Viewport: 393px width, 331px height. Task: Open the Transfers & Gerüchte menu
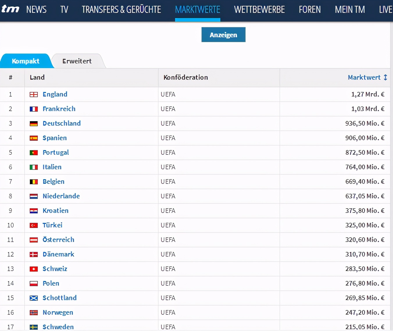121,10
